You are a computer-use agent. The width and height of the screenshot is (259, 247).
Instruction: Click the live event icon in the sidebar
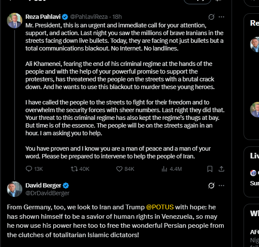(253, 173)
